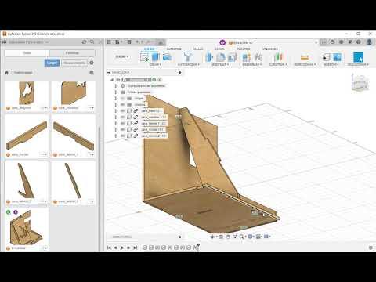This screenshot has height=282, width=376.
Task: Switch to the UTILIDADES tab
Action: tap(270, 49)
